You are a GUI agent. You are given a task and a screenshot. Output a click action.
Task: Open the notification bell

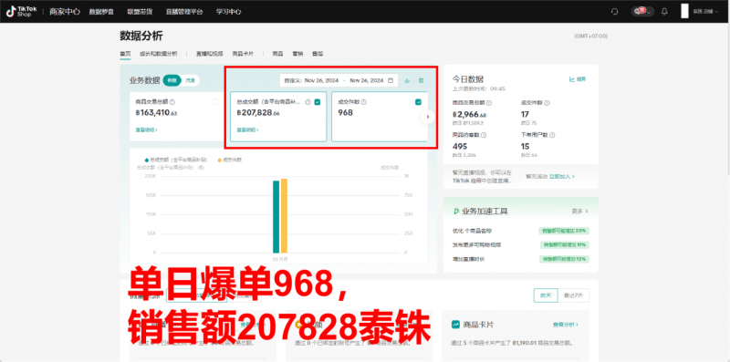click(664, 12)
